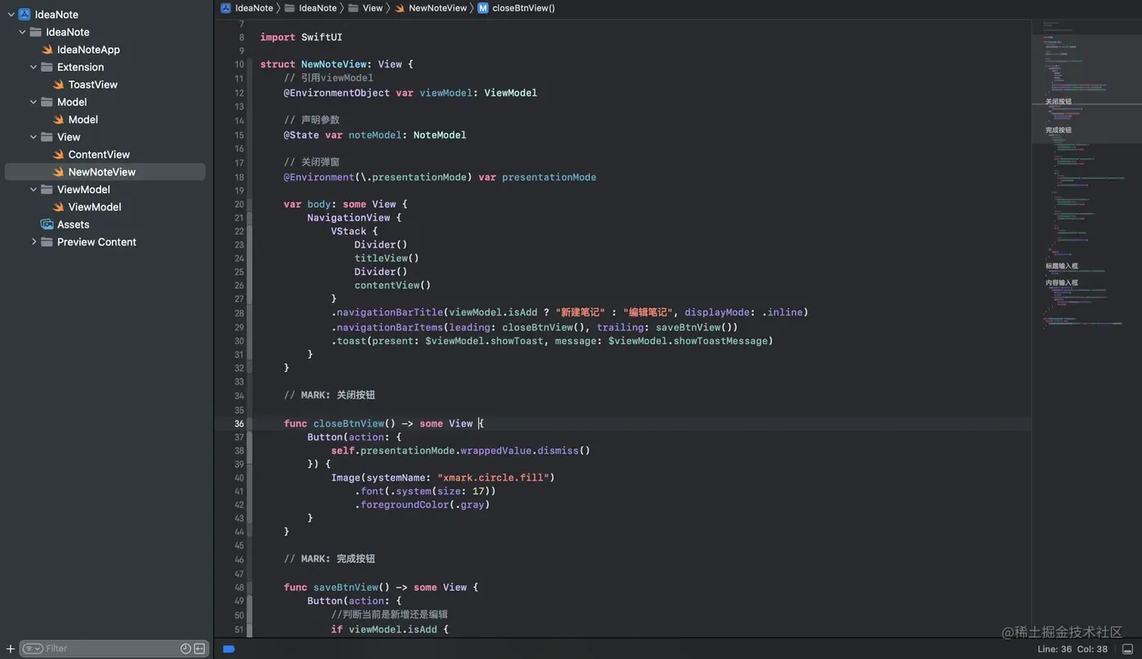Toggle source control status filter icon

(x=199, y=649)
